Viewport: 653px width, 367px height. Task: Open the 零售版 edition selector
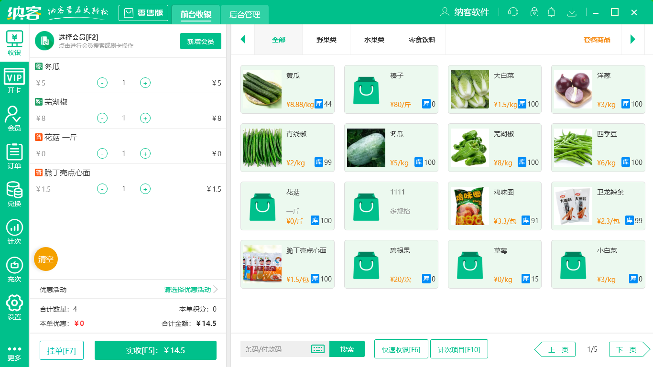[143, 13]
